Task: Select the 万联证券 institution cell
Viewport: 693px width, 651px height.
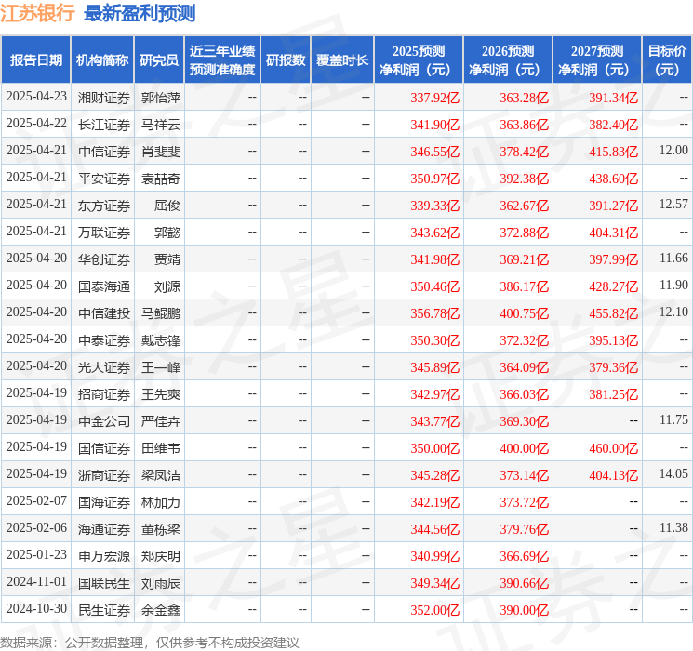Action: point(104,232)
